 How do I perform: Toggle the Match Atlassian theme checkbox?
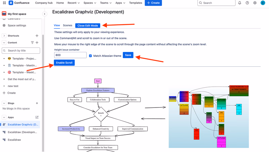(x=90, y=56)
